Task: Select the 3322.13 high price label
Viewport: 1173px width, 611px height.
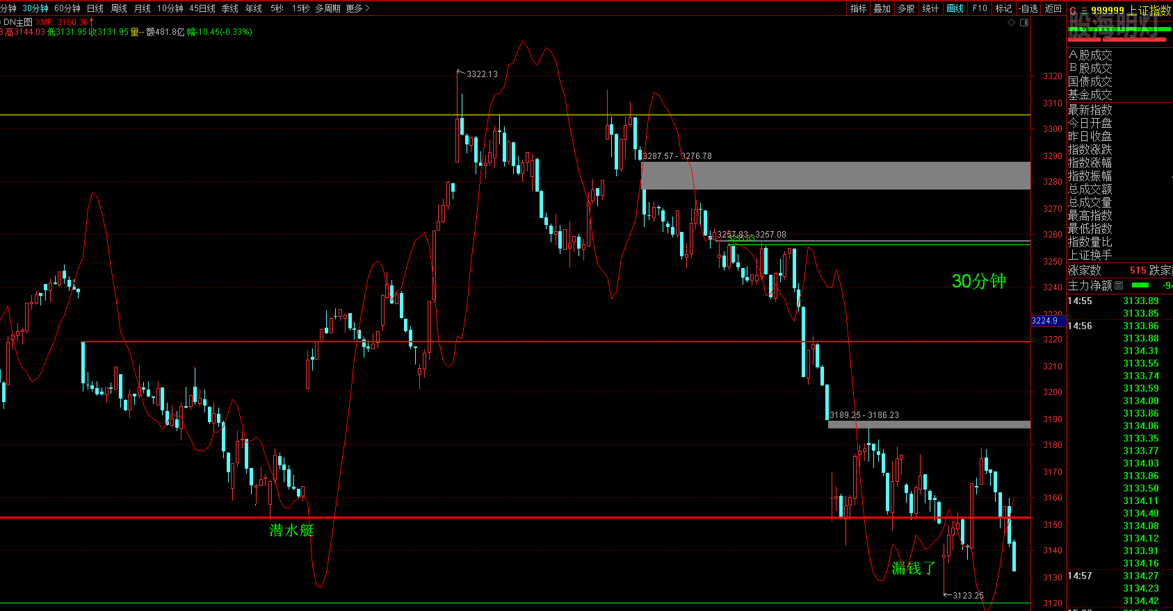Action: point(482,74)
